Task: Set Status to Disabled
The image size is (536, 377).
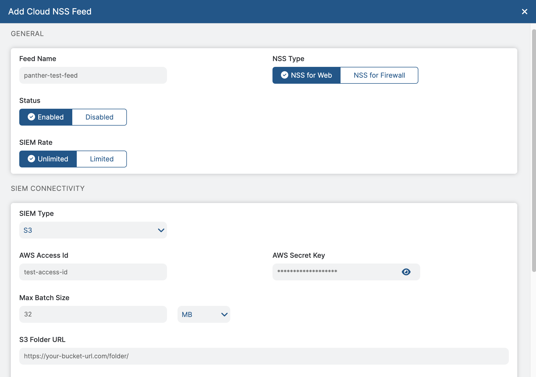Action: pos(99,117)
